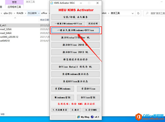Click the search magnifier icon in Explorer
The height and width of the screenshot is (122, 165).
(147, 13)
